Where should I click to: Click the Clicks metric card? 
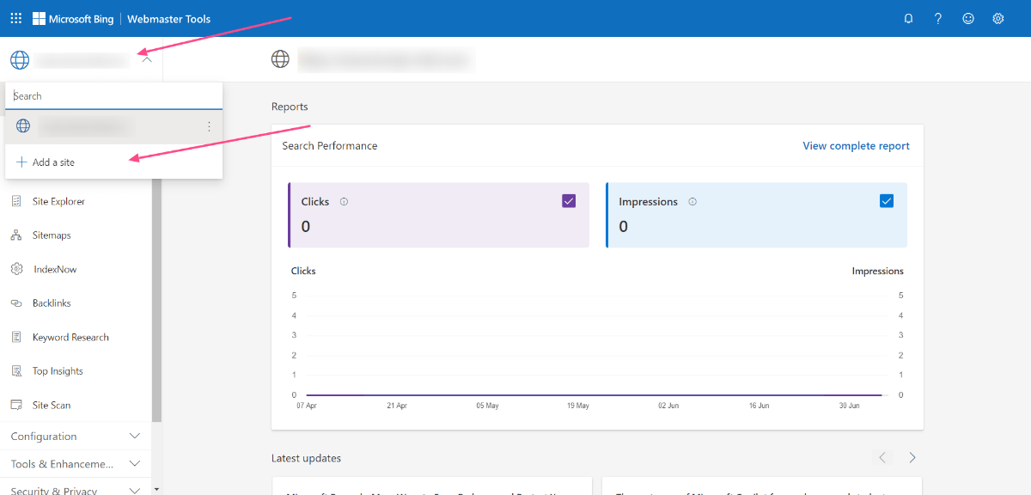pos(439,215)
